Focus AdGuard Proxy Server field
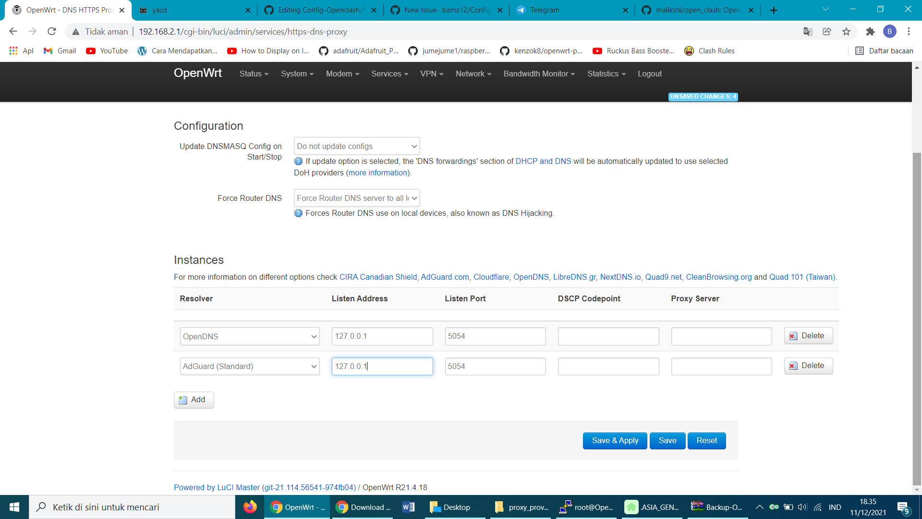Image resolution: width=922 pixels, height=519 pixels. coord(722,366)
